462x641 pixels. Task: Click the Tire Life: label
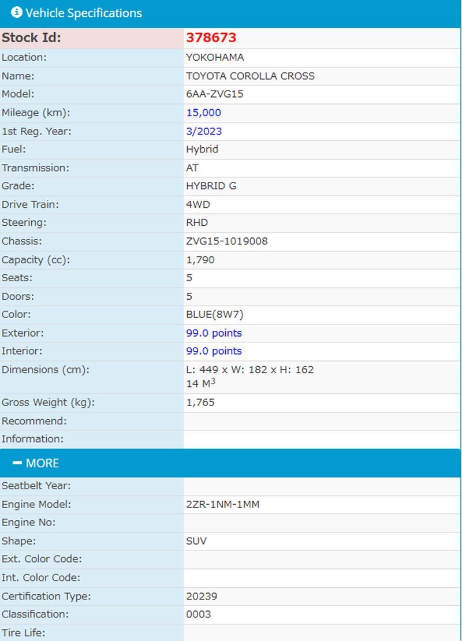(23, 633)
